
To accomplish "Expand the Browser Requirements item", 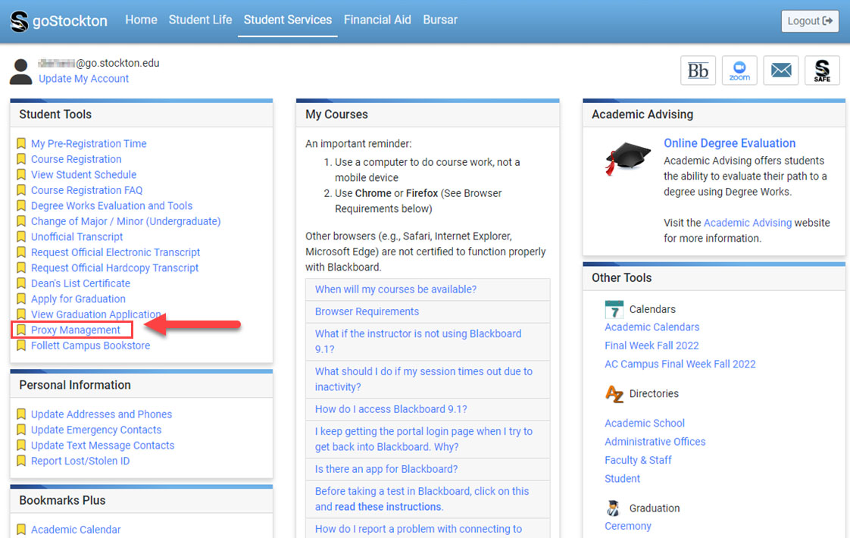I will (x=428, y=312).
